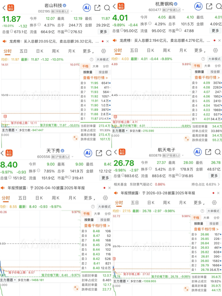The width and height of the screenshot is (222, 296).
Task: Tap back arrow in 杭萧钢构 panel
Action: click(x=114, y=6)
